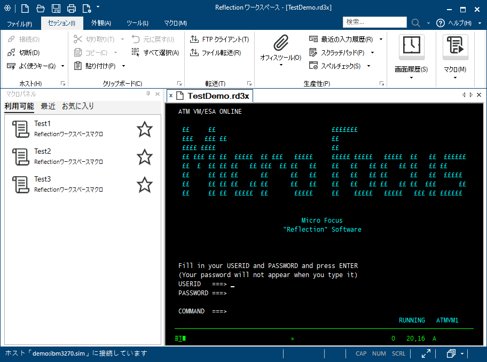The height and width of the screenshot is (362, 487).
Task: Select the Test2 macro
Action: tap(83, 156)
